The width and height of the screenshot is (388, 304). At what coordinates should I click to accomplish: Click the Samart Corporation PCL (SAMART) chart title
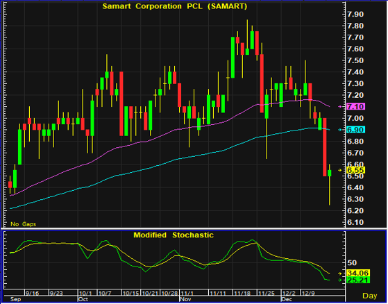coord(175,6)
